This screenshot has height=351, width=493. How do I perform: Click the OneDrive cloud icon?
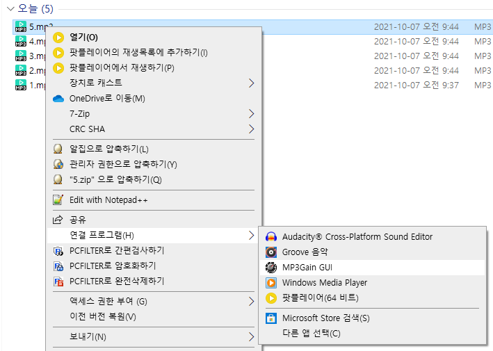[x=58, y=99]
